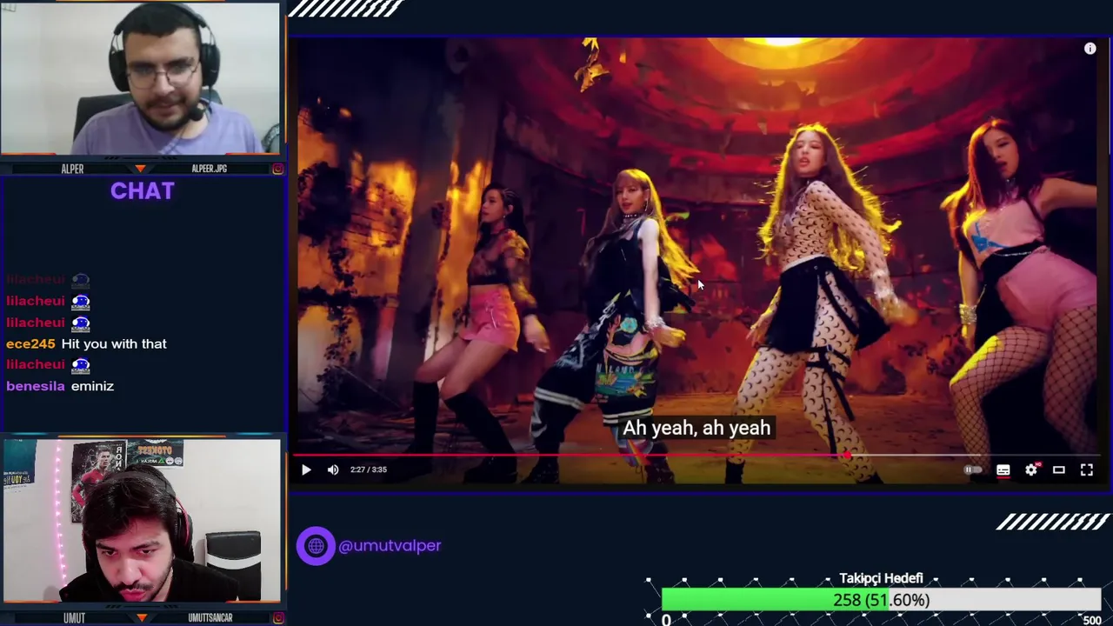Click the globe icon beside @umutvalper
This screenshot has width=1113, height=626.
316,546
